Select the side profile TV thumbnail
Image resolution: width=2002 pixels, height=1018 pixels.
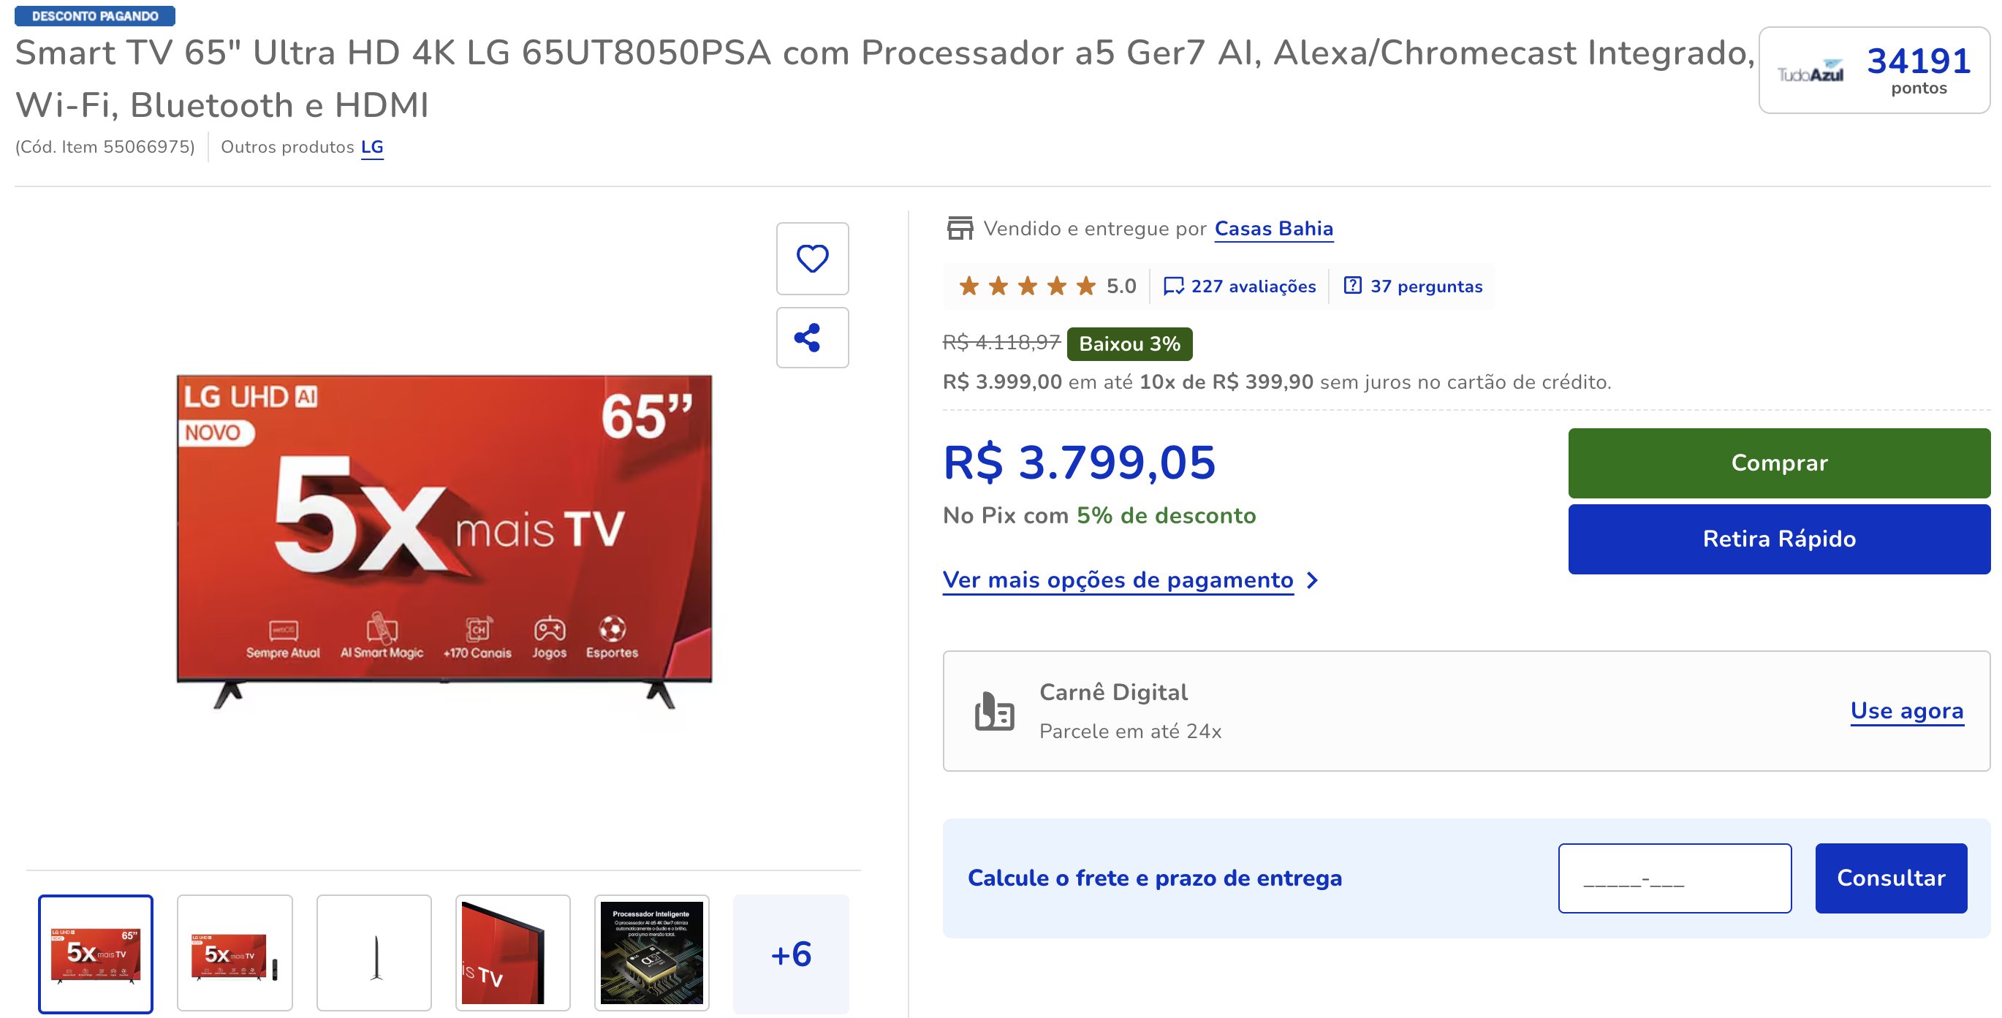click(x=374, y=954)
